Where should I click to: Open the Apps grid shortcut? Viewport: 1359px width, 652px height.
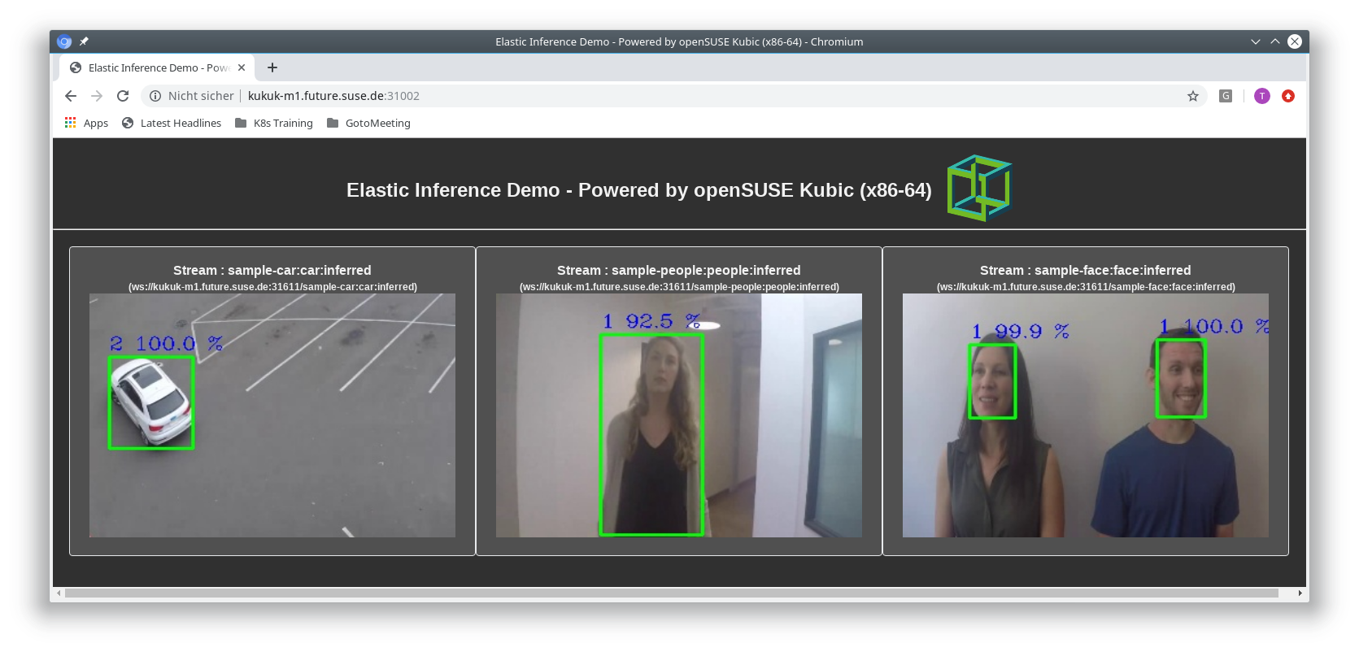pyautogui.click(x=86, y=123)
